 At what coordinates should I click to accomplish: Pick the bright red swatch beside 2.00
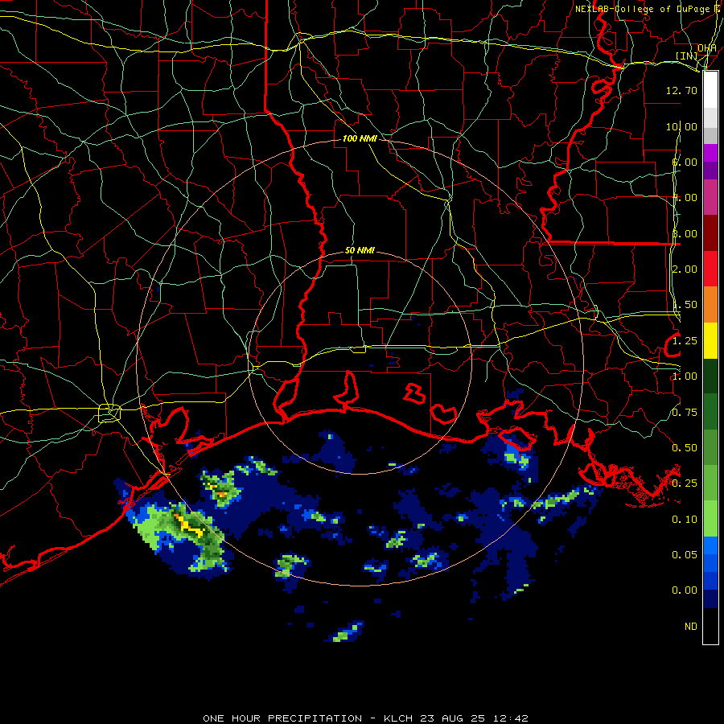(710, 269)
